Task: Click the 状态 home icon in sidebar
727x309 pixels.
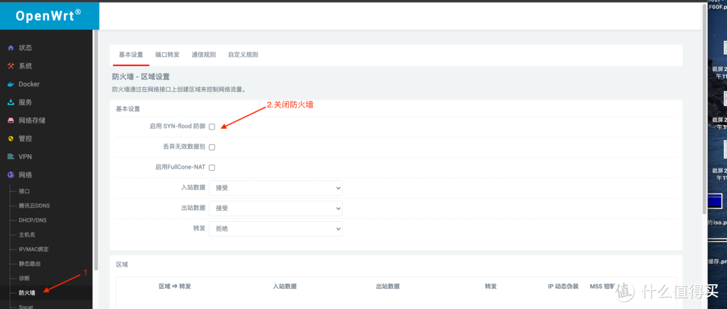Action: tap(11, 48)
